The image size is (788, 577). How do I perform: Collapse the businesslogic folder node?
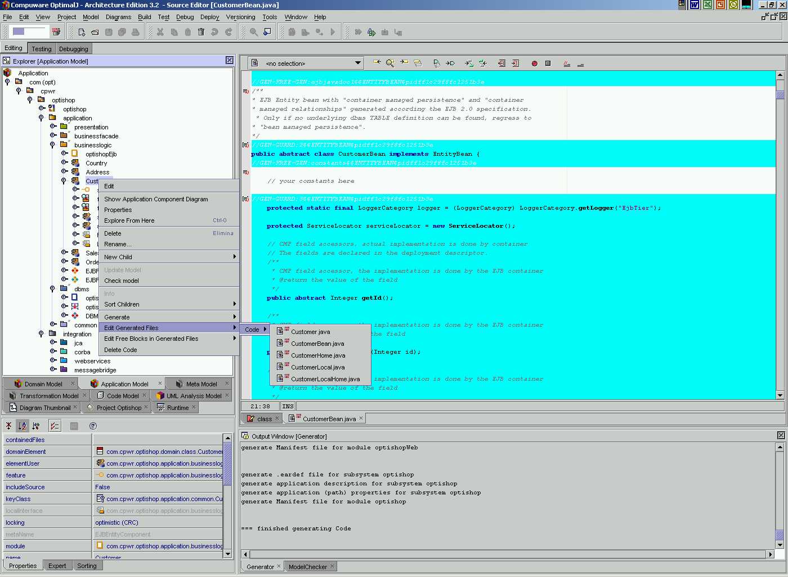(x=52, y=145)
